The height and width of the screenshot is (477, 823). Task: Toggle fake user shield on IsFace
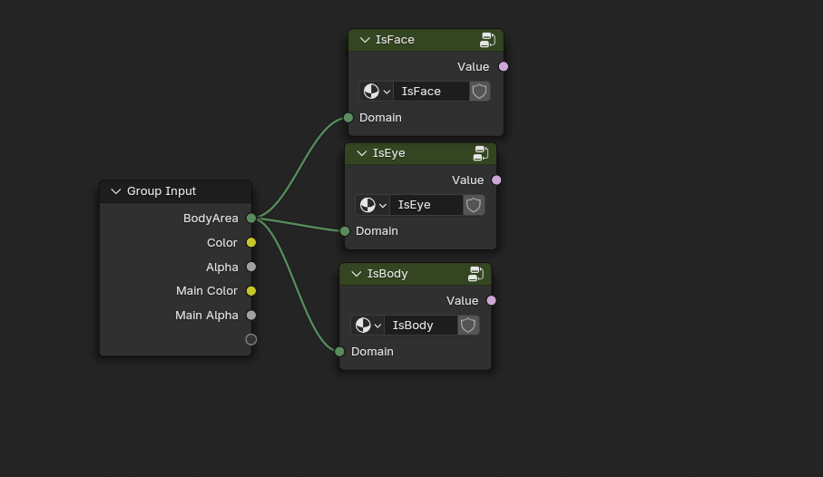(479, 92)
